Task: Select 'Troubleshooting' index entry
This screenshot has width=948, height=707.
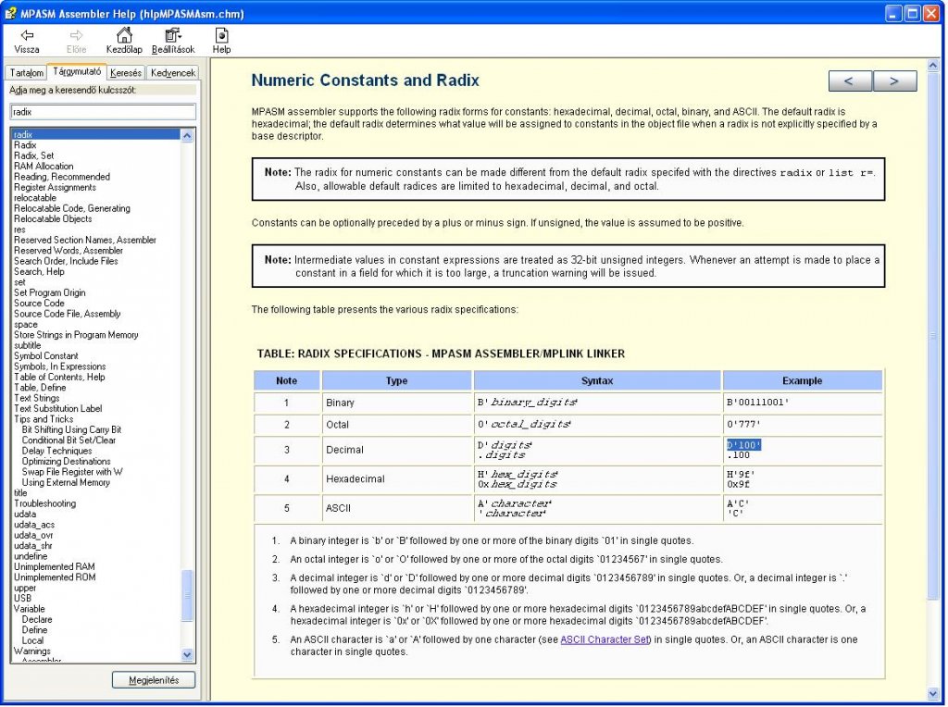Action: pos(44,504)
